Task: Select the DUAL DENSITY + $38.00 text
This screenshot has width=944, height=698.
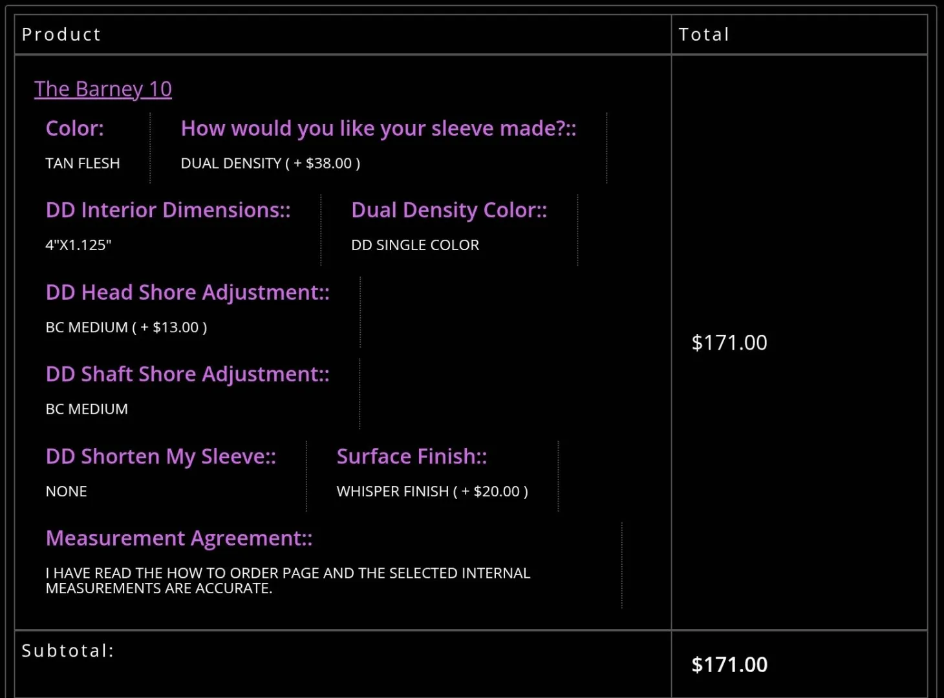Action: (270, 164)
